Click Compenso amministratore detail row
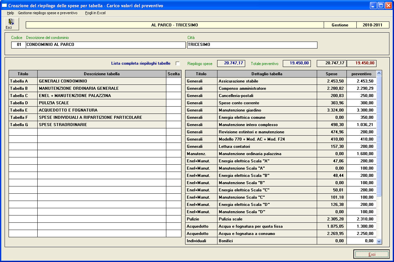 [x=281, y=88]
